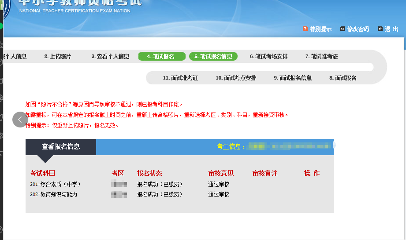Click the 退出 arrow icon
The image size is (406, 240).
click(x=380, y=29)
